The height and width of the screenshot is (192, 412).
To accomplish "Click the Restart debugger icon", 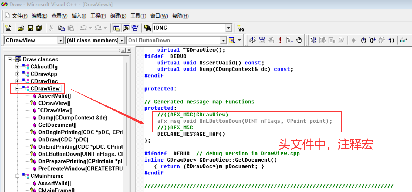I will click(x=313, y=40).
